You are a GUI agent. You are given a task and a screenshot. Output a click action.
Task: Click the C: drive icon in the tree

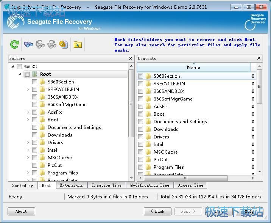[27, 66]
